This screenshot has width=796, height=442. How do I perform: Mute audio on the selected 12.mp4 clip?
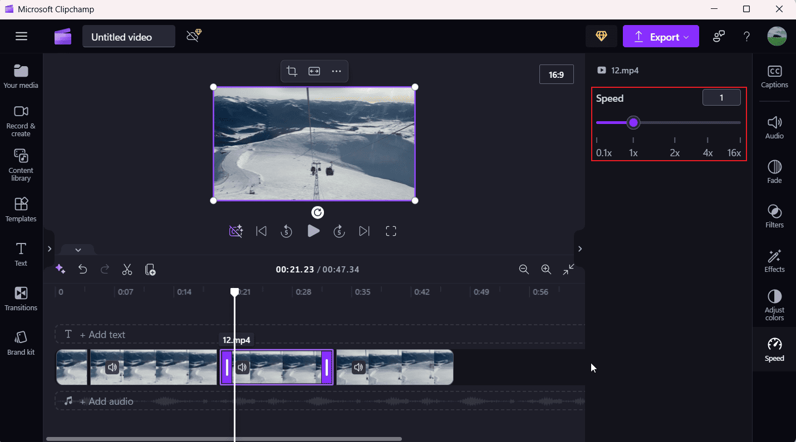click(x=242, y=367)
